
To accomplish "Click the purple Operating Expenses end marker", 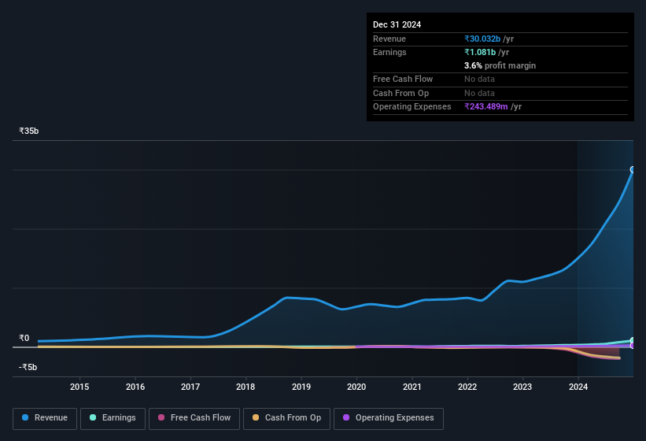I will click(633, 346).
